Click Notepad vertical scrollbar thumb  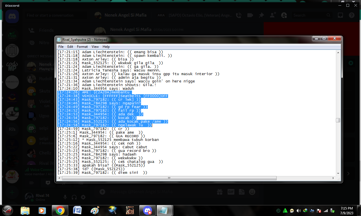[x=338, y=120]
